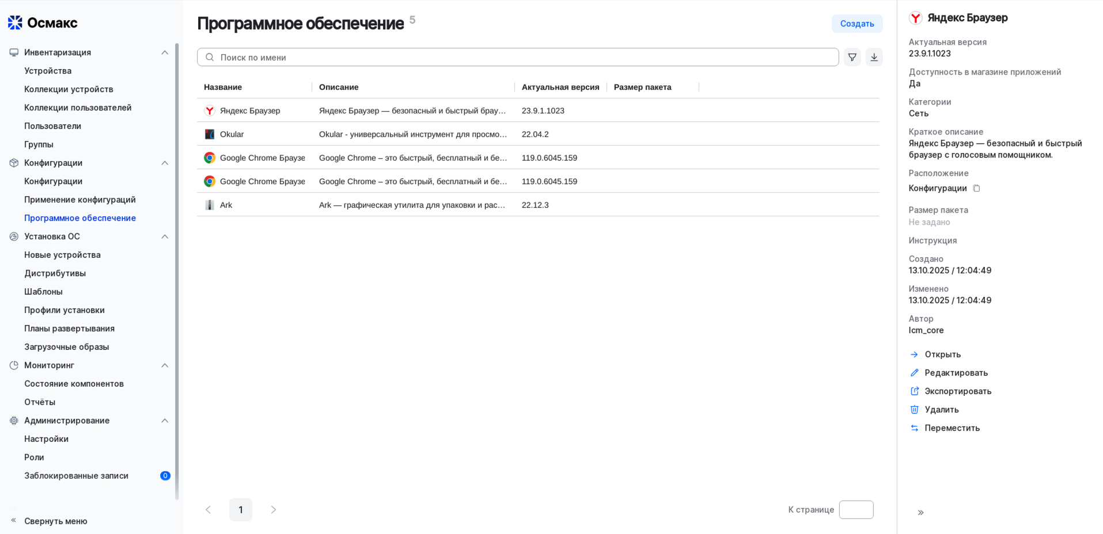Click the trash icon next to Удалить
This screenshot has width=1103, height=534.
[915, 409]
